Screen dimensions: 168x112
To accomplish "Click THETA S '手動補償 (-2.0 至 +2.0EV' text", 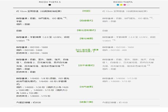I will click(46, 37).
